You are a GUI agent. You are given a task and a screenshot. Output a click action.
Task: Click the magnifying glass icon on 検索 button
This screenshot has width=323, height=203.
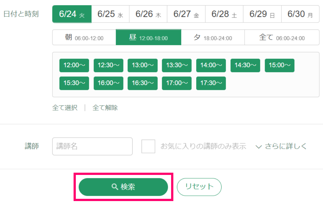coord(114,187)
